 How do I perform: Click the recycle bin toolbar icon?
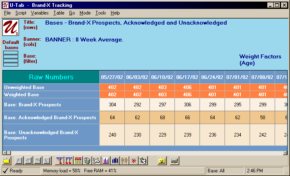click(87, 161)
